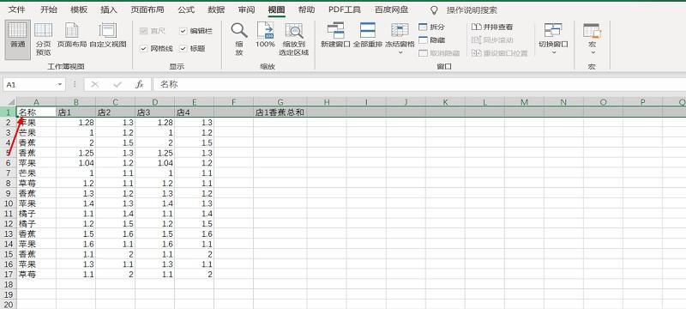
Task: Click the Name Box showing A1
Action: click(x=29, y=84)
